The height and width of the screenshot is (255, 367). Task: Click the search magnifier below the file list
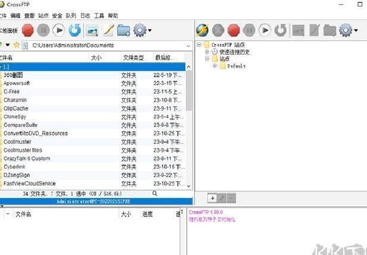pos(155,193)
